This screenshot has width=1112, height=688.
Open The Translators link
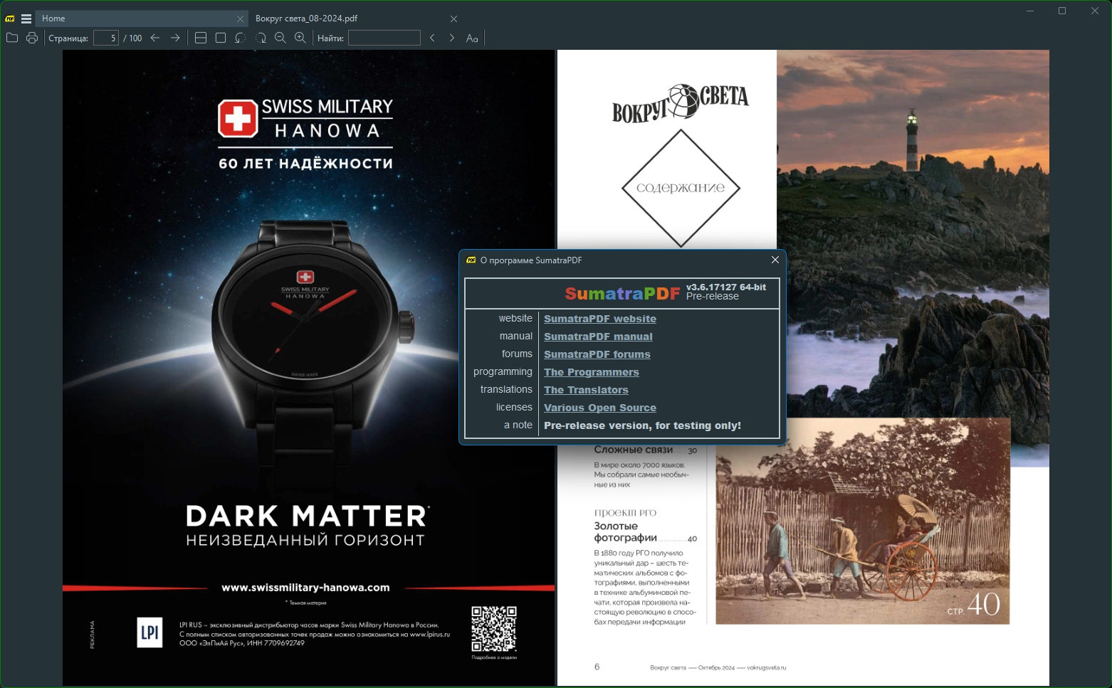pyautogui.click(x=586, y=390)
